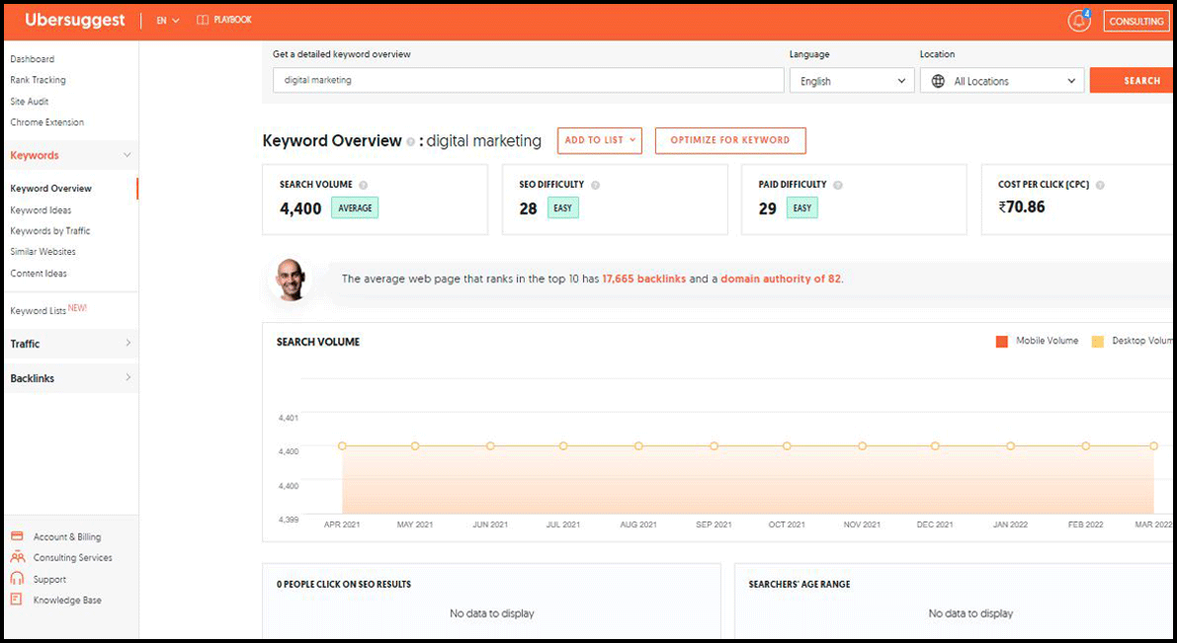
Task: Click the info icon beside SEO Difficulty
Action: coord(595,185)
